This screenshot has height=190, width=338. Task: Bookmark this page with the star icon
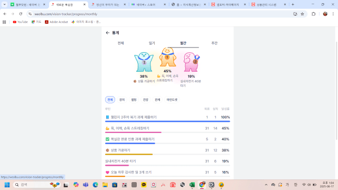click(x=303, y=14)
